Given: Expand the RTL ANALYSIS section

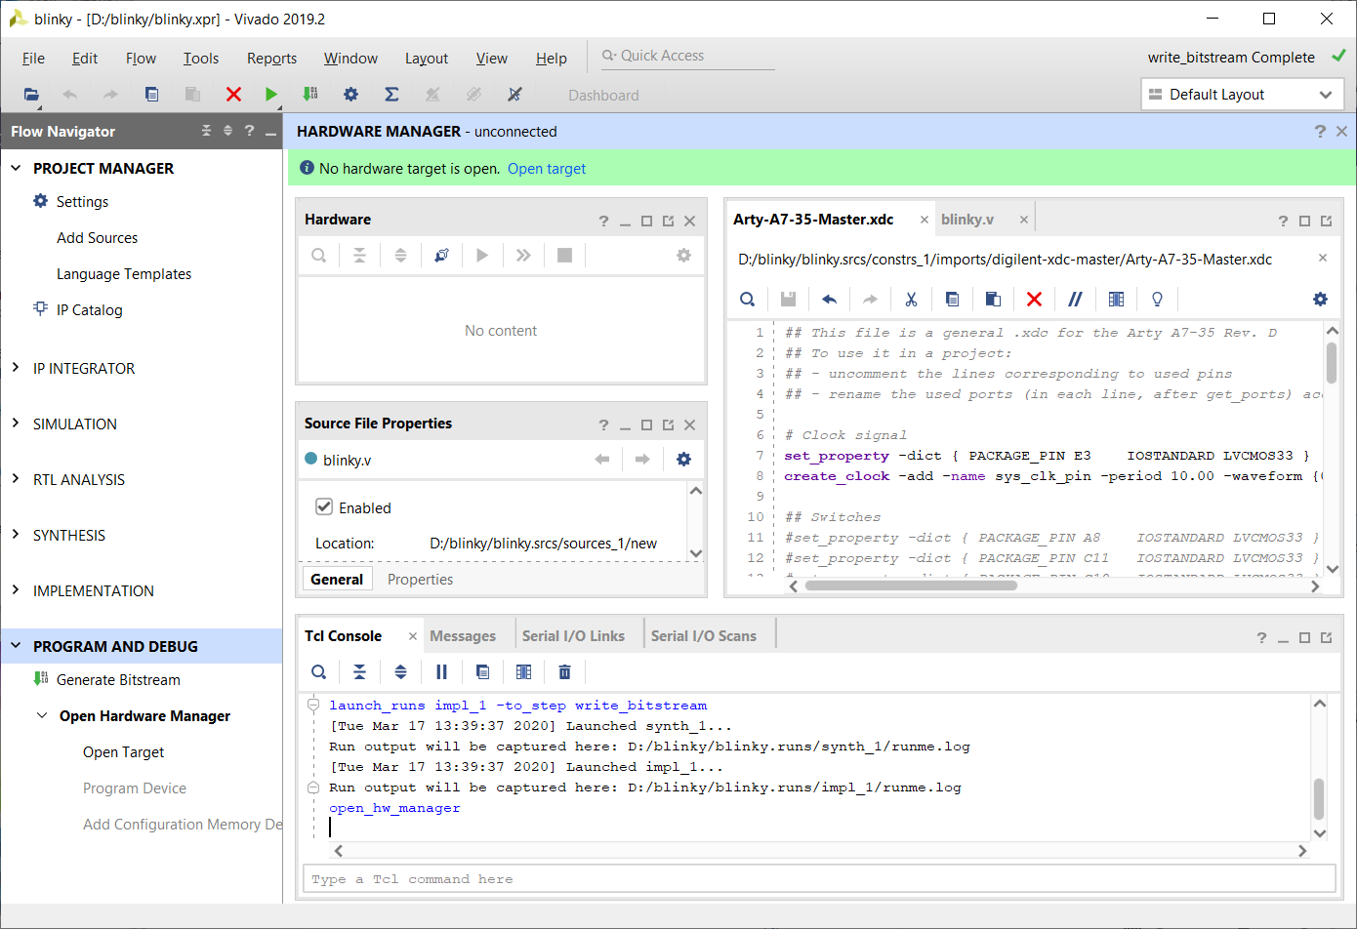Looking at the screenshot, I should click(16, 479).
